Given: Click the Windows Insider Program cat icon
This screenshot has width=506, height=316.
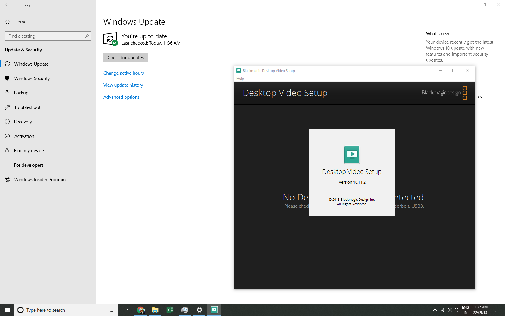Looking at the screenshot, I should click(x=7, y=179).
